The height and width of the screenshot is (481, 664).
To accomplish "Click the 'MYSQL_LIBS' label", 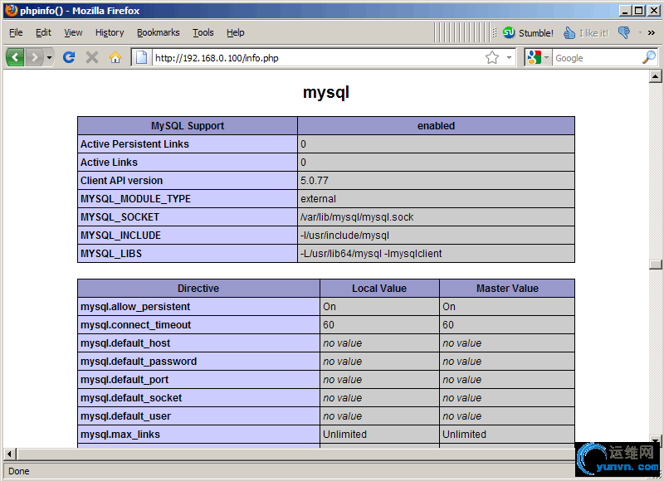I will pos(111,254).
